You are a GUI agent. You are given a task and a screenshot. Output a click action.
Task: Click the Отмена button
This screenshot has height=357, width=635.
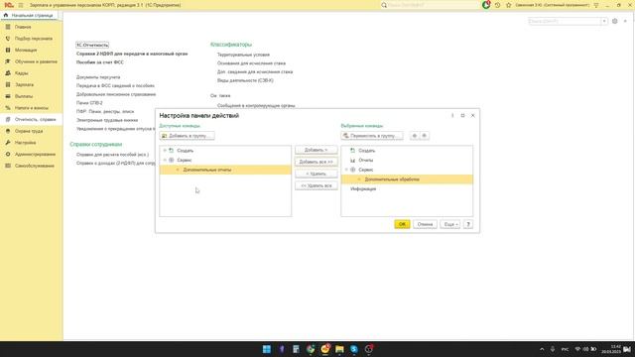[425, 224]
